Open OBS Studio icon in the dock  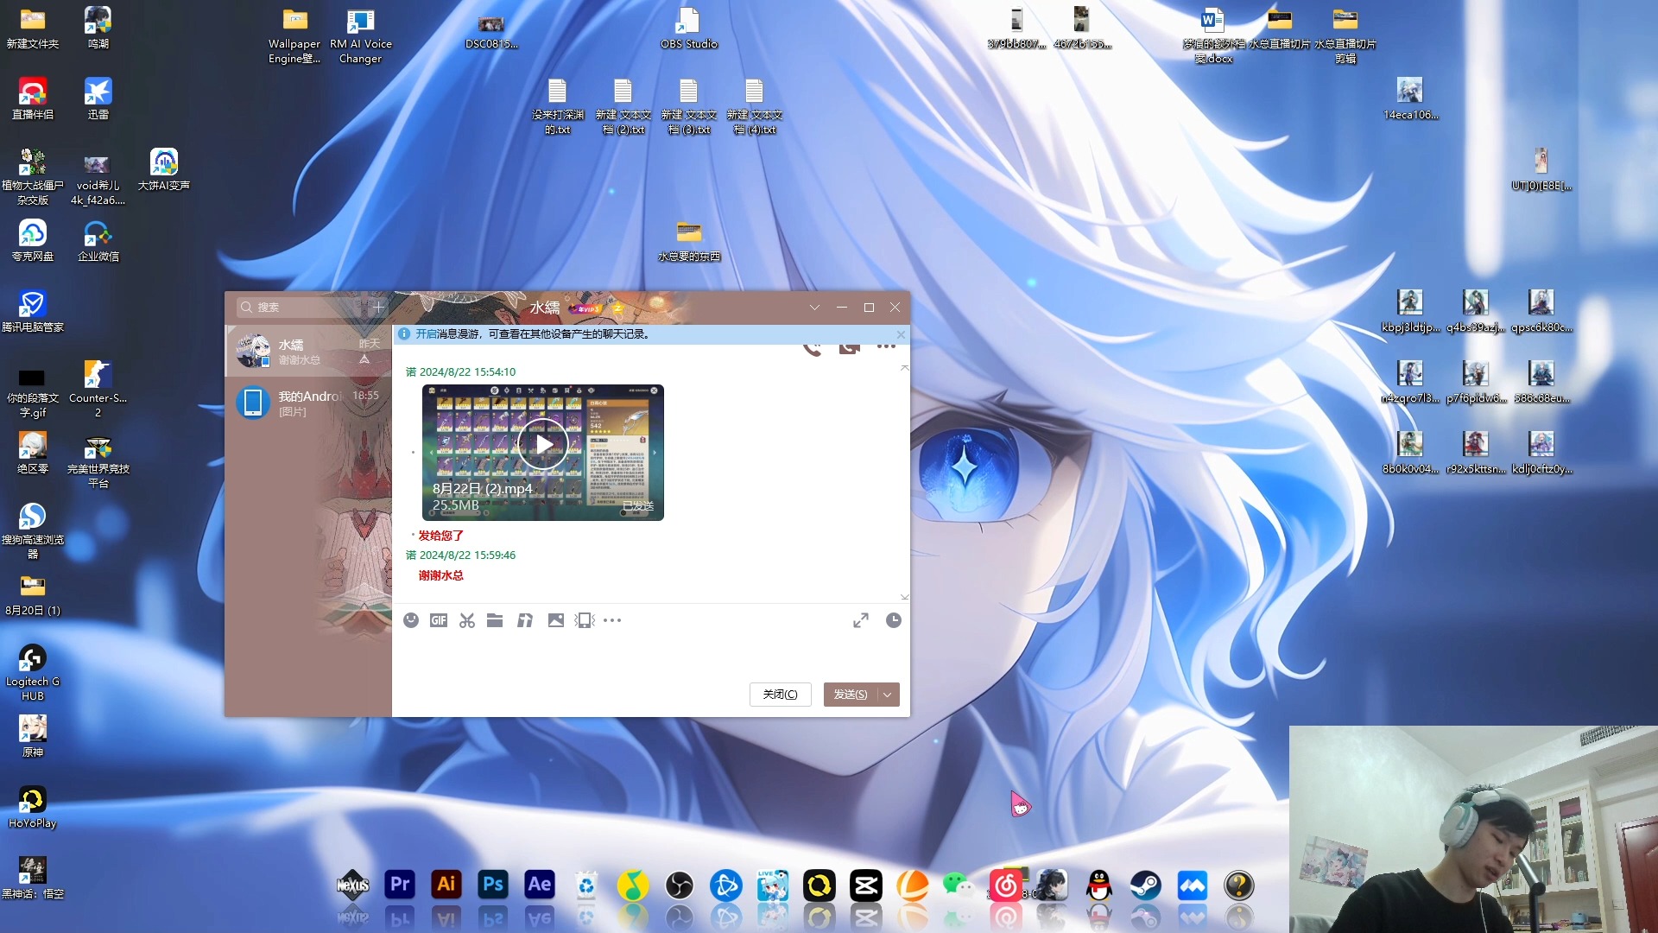(x=680, y=885)
